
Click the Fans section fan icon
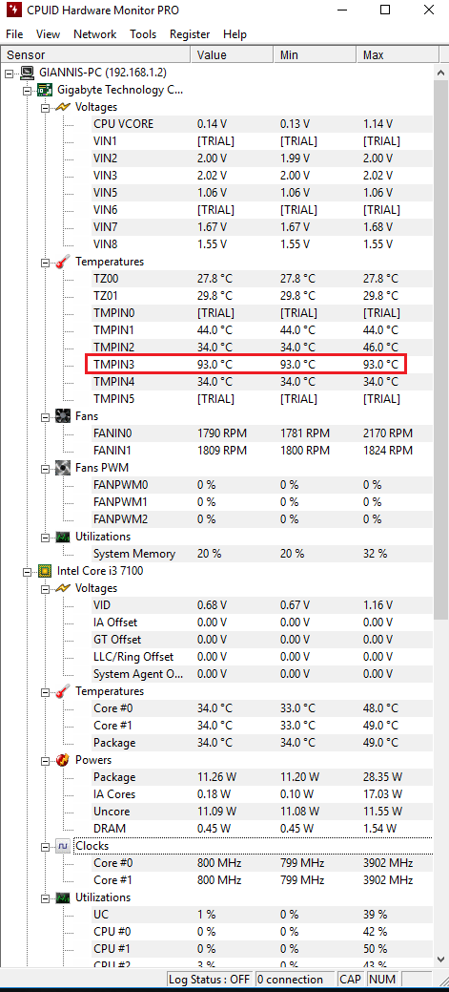click(x=63, y=416)
